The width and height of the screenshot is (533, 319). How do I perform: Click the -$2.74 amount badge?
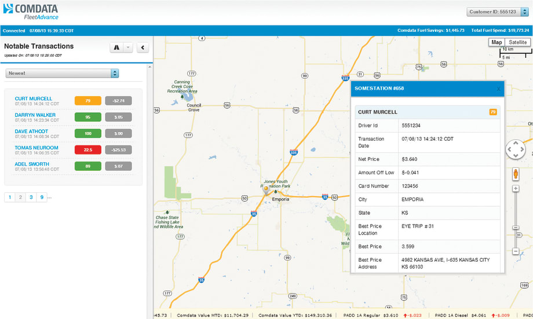point(118,101)
